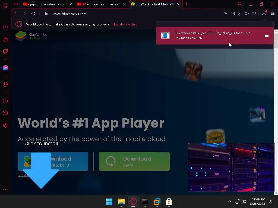This screenshot has height=208, width=278.
Task: Click the page scrollbar down arrow
Action: (276, 193)
